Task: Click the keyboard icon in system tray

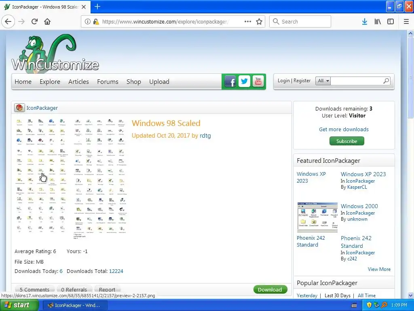Action: [354, 305]
